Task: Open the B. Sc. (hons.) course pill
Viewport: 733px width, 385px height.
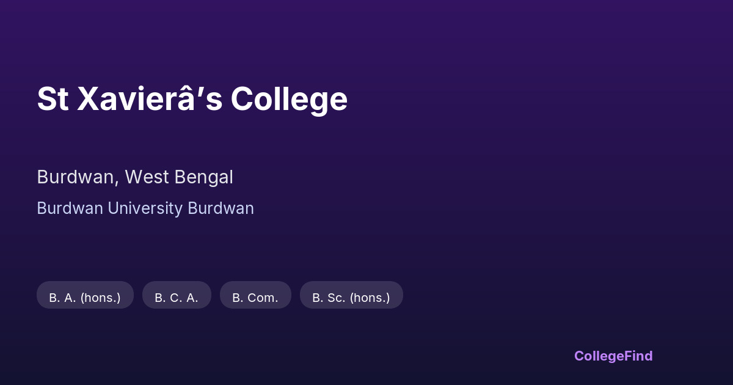Action: 351,298
